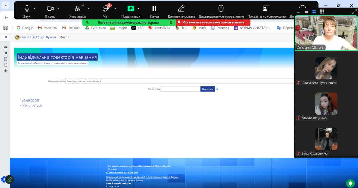The height and width of the screenshot is (188, 358).
Task: Click the Видео camera icon
Action: point(50,8)
